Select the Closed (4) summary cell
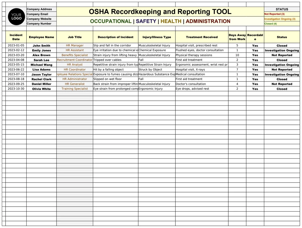The height and width of the screenshot is (228, 302). (282, 24)
